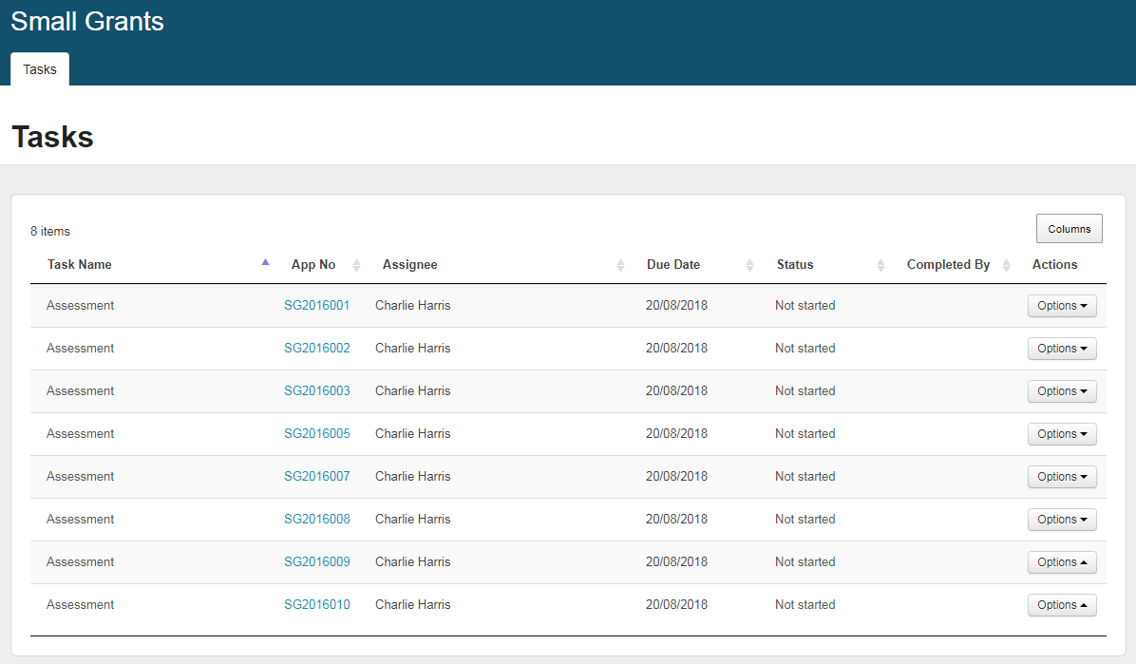Open Options dropdown for SG2016005
The height and width of the screenshot is (664, 1136).
[x=1062, y=434]
